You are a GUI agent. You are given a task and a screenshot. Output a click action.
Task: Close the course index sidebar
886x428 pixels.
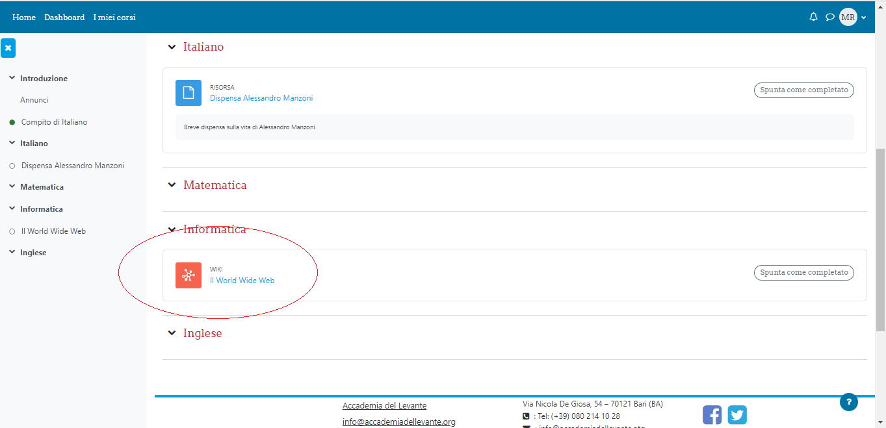(x=8, y=48)
